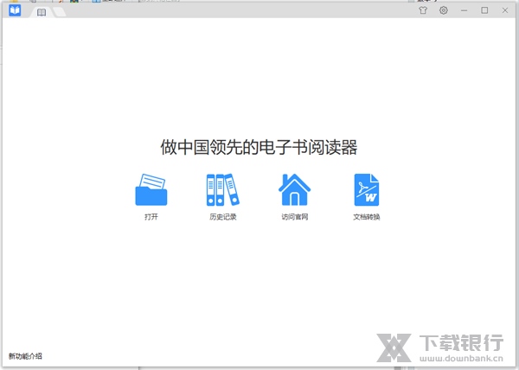
Task: Maximize the e-book reader window
Action: point(484,10)
